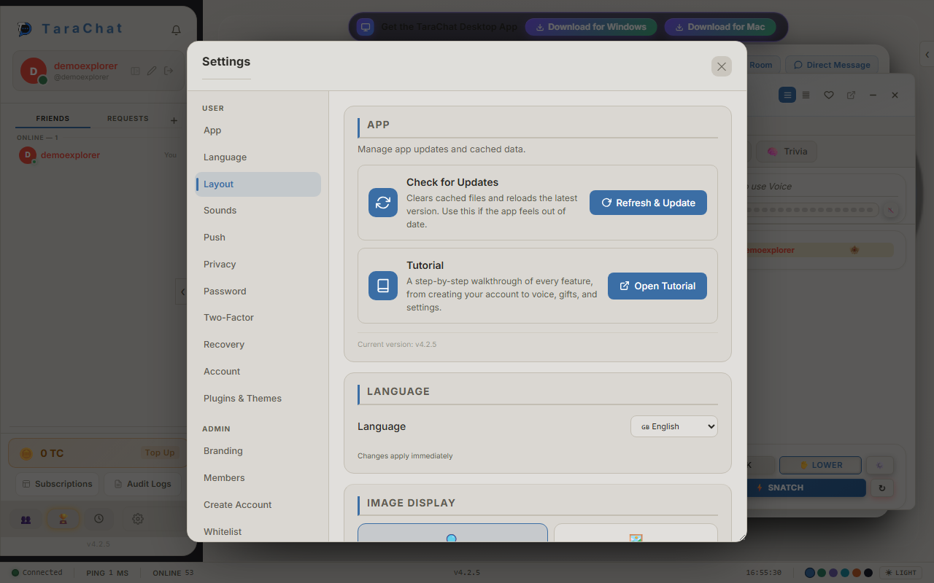Click the LOWER button in chat window
Viewport: 934px width, 583px height.
(x=821, y=465)
